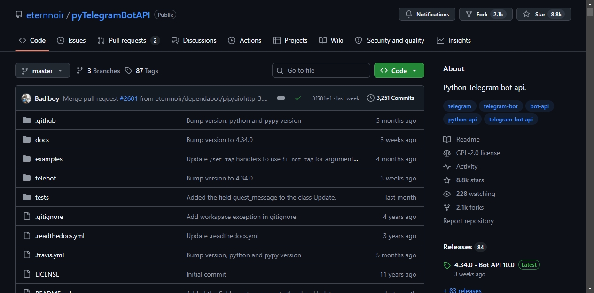
Task: View the 87 Tags link
Action: (x=141, y=71)
